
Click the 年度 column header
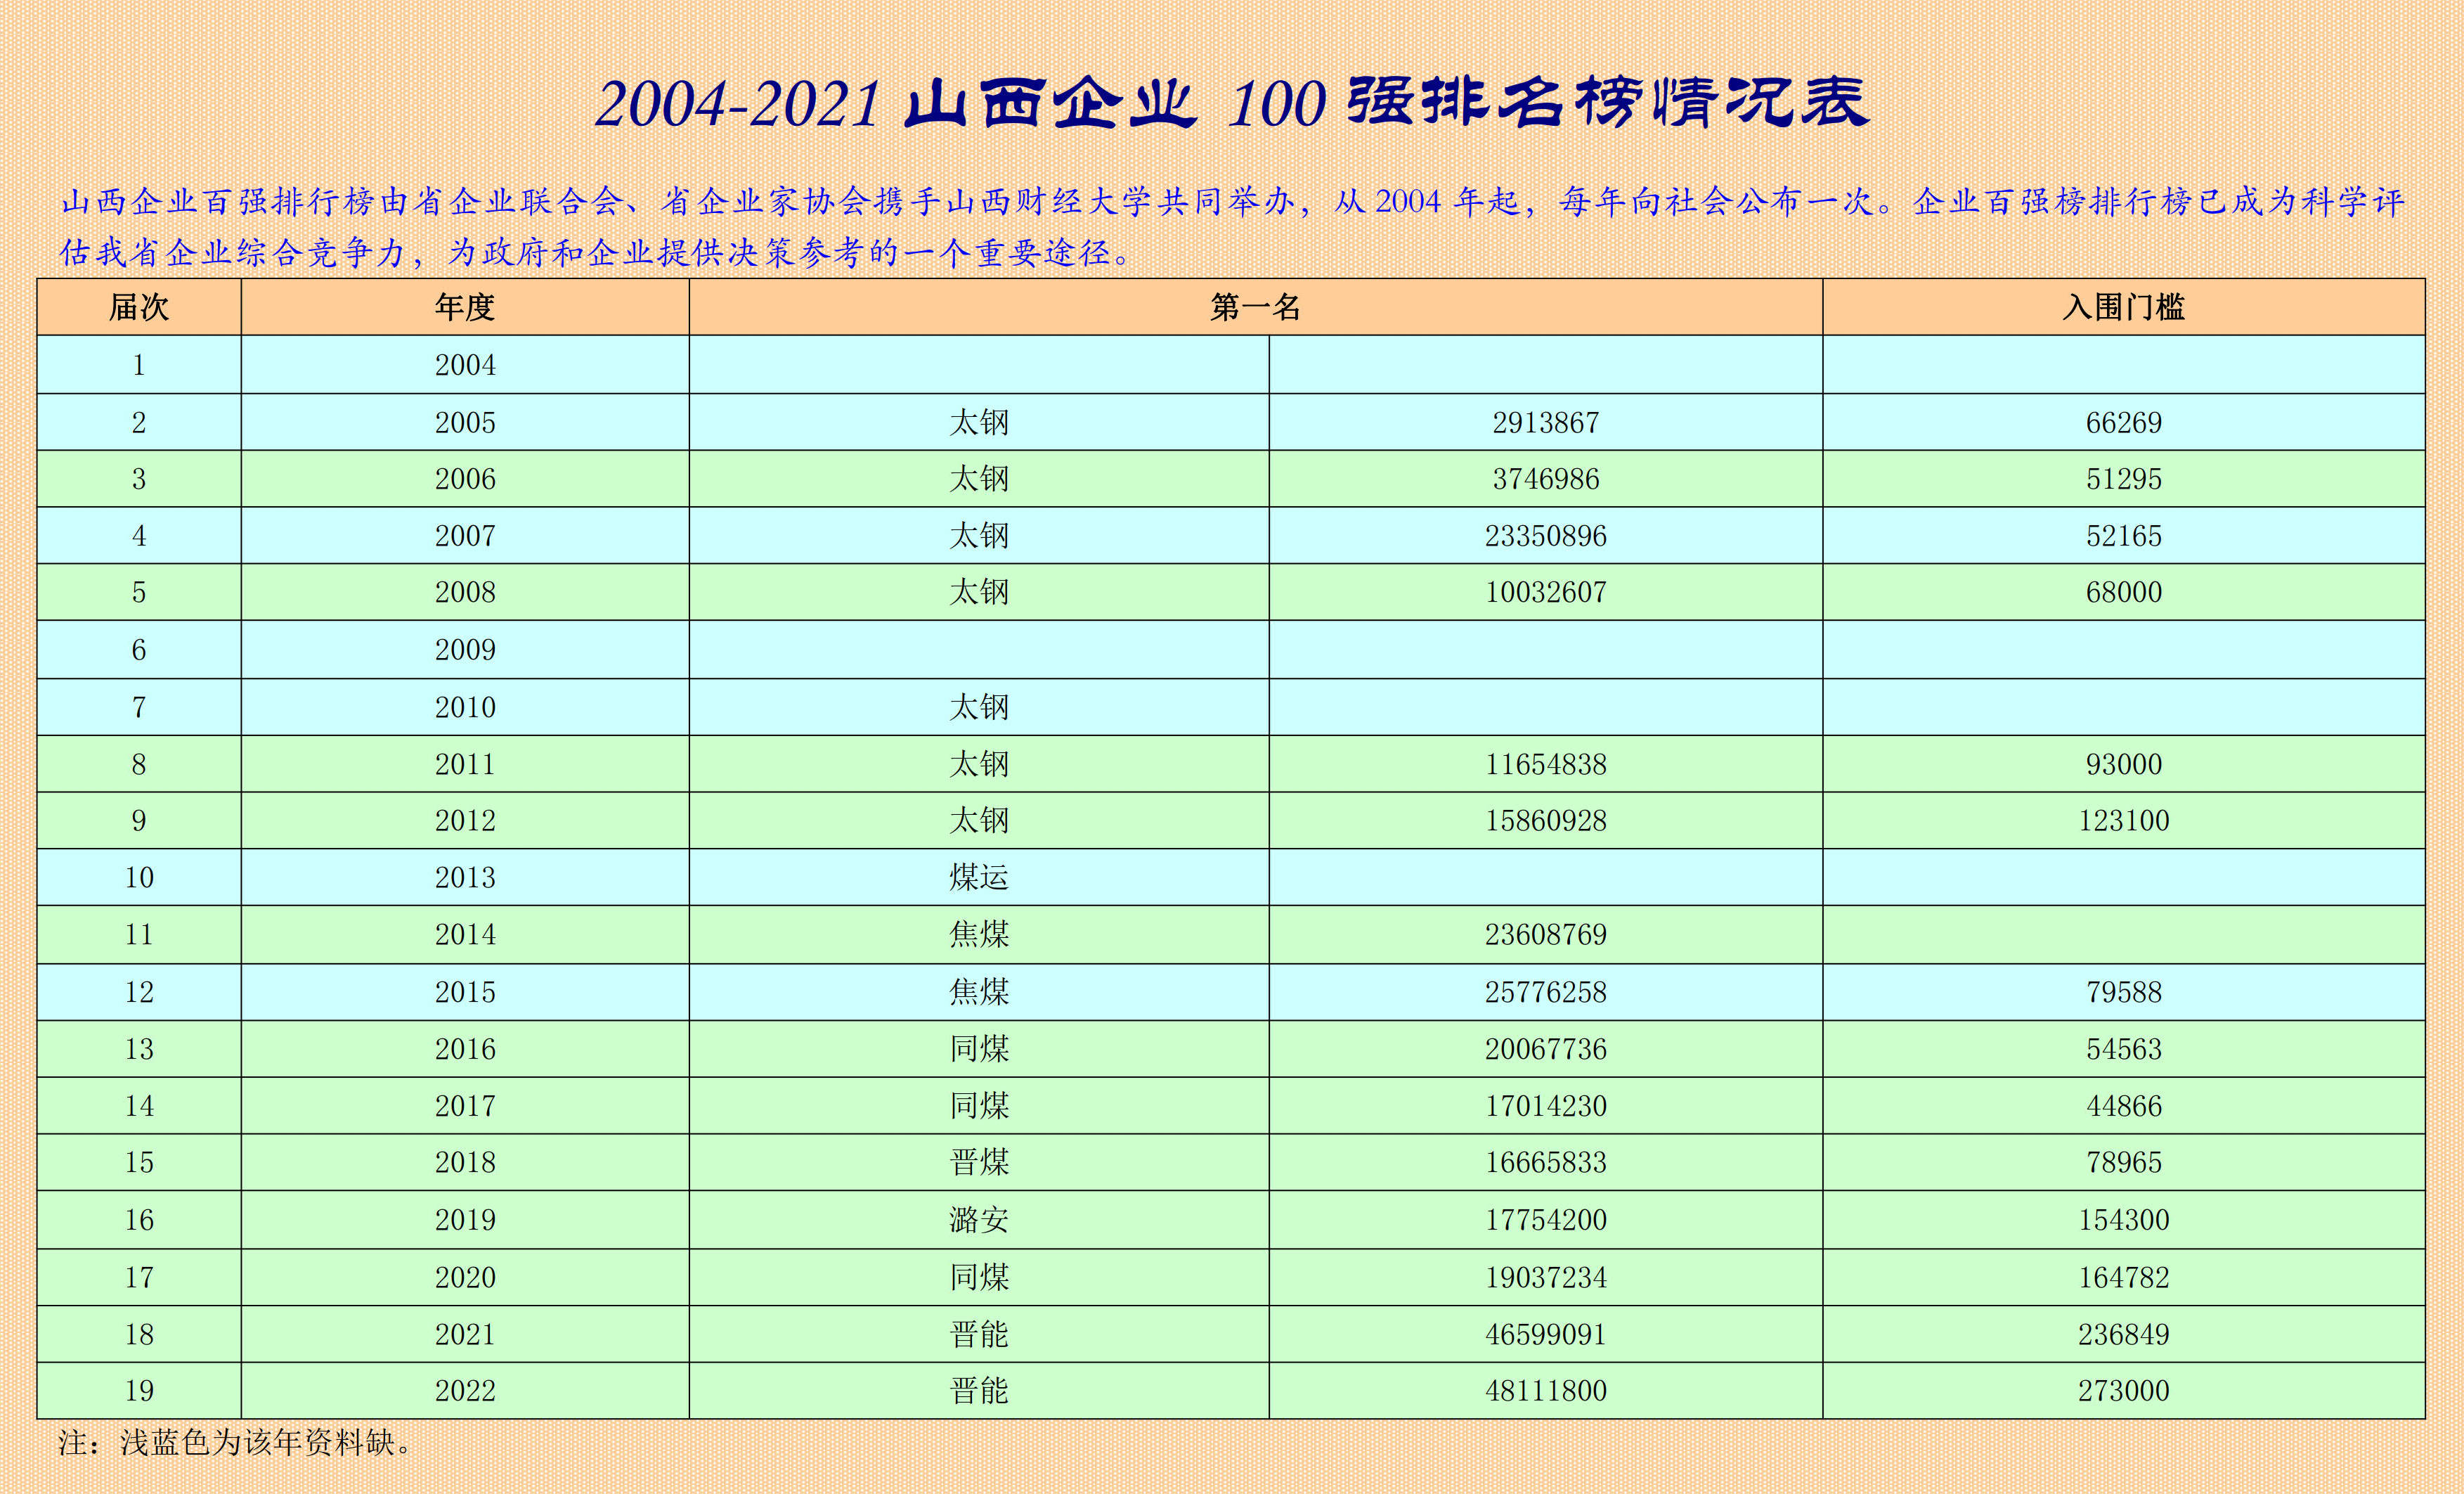pos(464,307)
